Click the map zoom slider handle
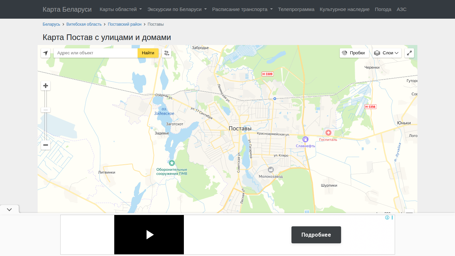Screen dimensions: 455x256 (46, 110)
